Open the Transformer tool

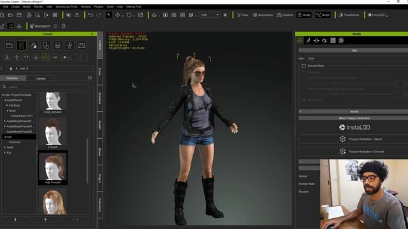coord(349,15)
